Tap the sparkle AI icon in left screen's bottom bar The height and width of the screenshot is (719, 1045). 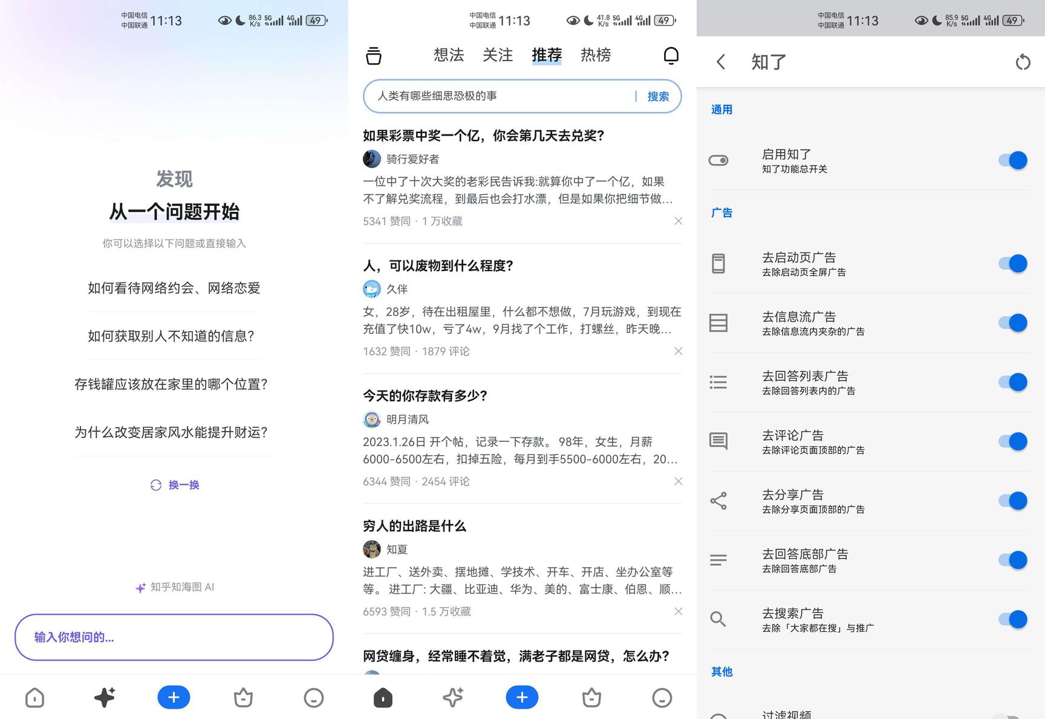[105, 698]
